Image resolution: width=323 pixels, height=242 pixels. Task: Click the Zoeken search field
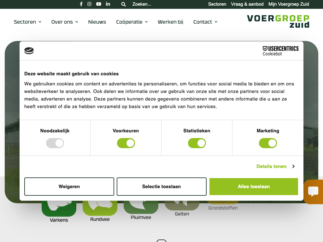click(142, 4)
